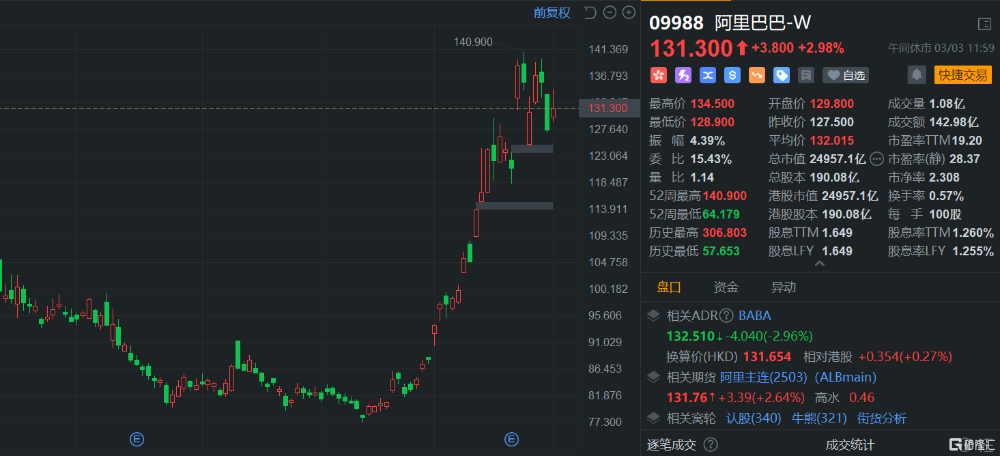Click the help icon next to 逐笔成交
Image resolution: width=1000 pixels, height=456 pixels.
(x=711, y=445)
